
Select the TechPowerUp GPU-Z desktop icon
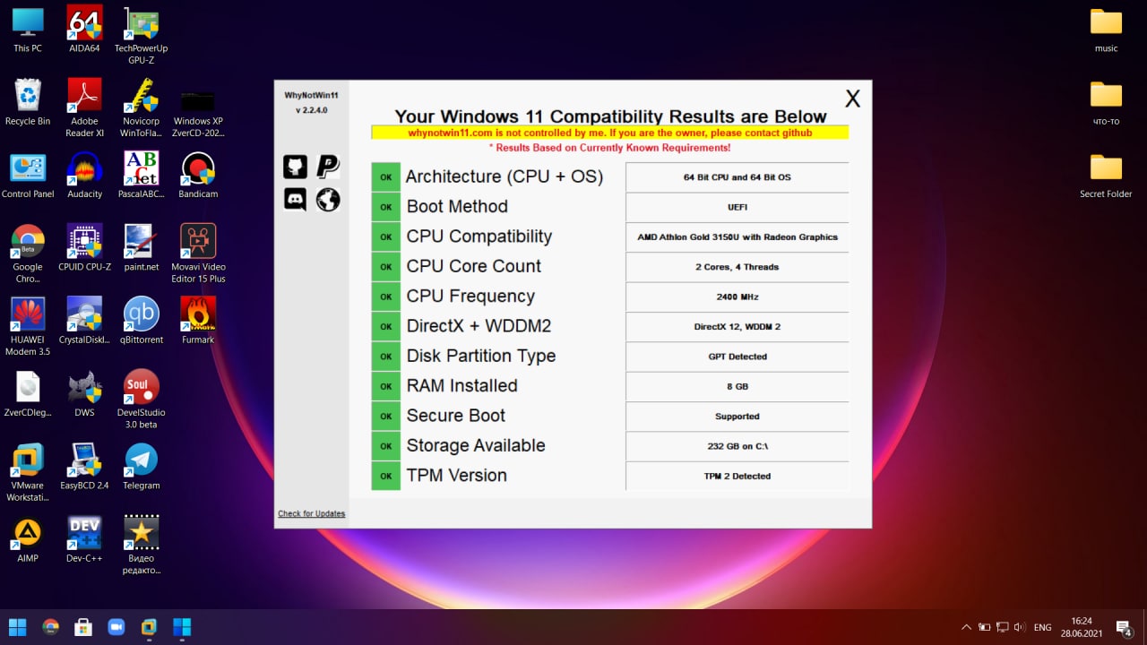(x=141, y=36)
